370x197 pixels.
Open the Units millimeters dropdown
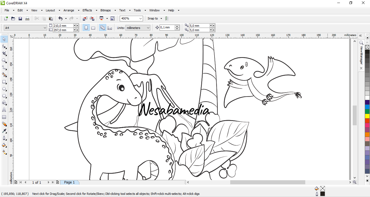click(148, 28)
